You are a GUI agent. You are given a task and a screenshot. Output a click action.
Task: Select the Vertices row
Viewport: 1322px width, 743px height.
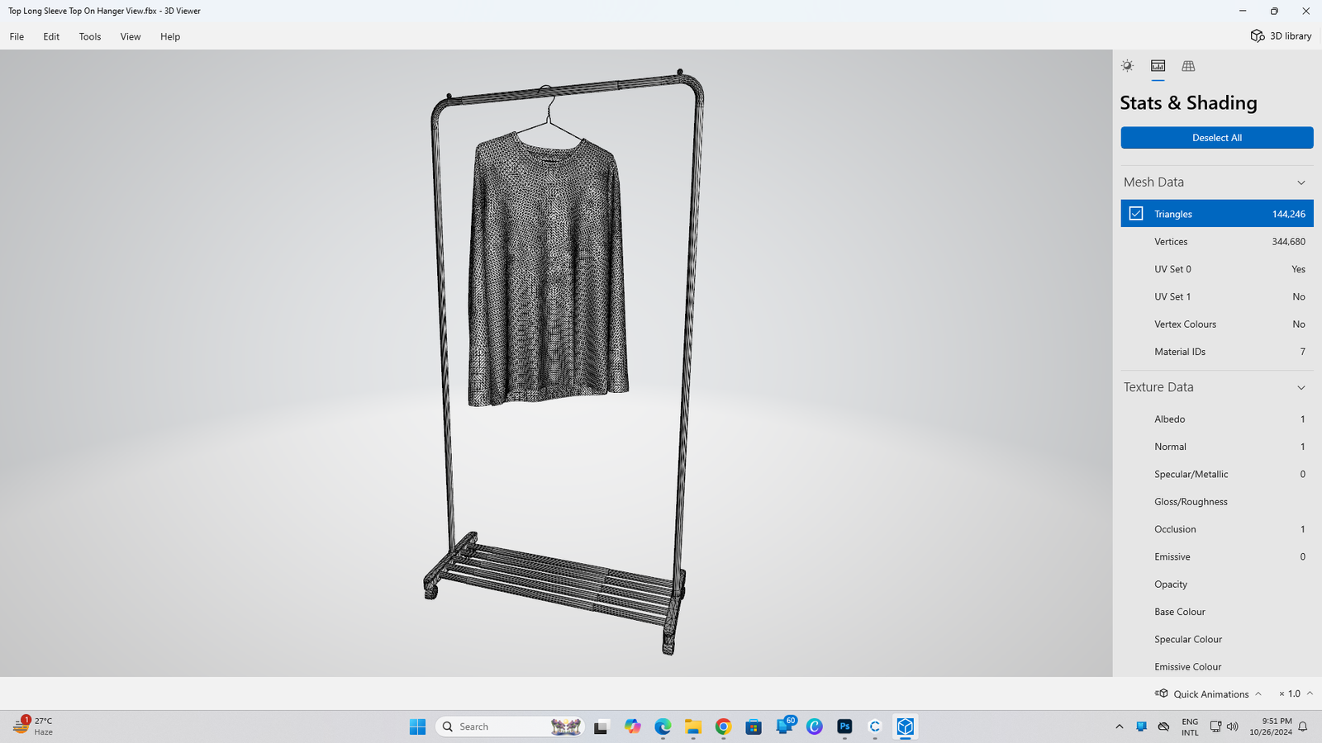click(x=1217, y=242)
